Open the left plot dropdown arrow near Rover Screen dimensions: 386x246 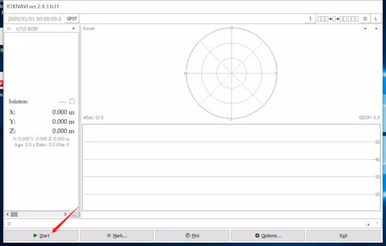click(365, 28)
